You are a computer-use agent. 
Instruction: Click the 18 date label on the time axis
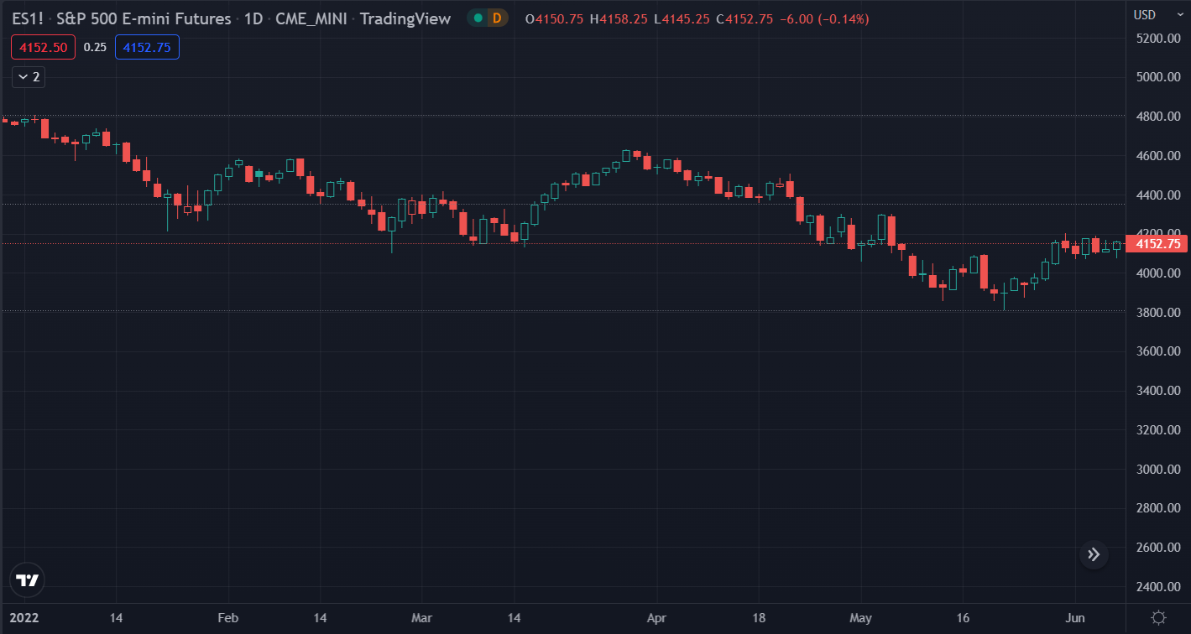pyautogui.click(x=759, y=618)
